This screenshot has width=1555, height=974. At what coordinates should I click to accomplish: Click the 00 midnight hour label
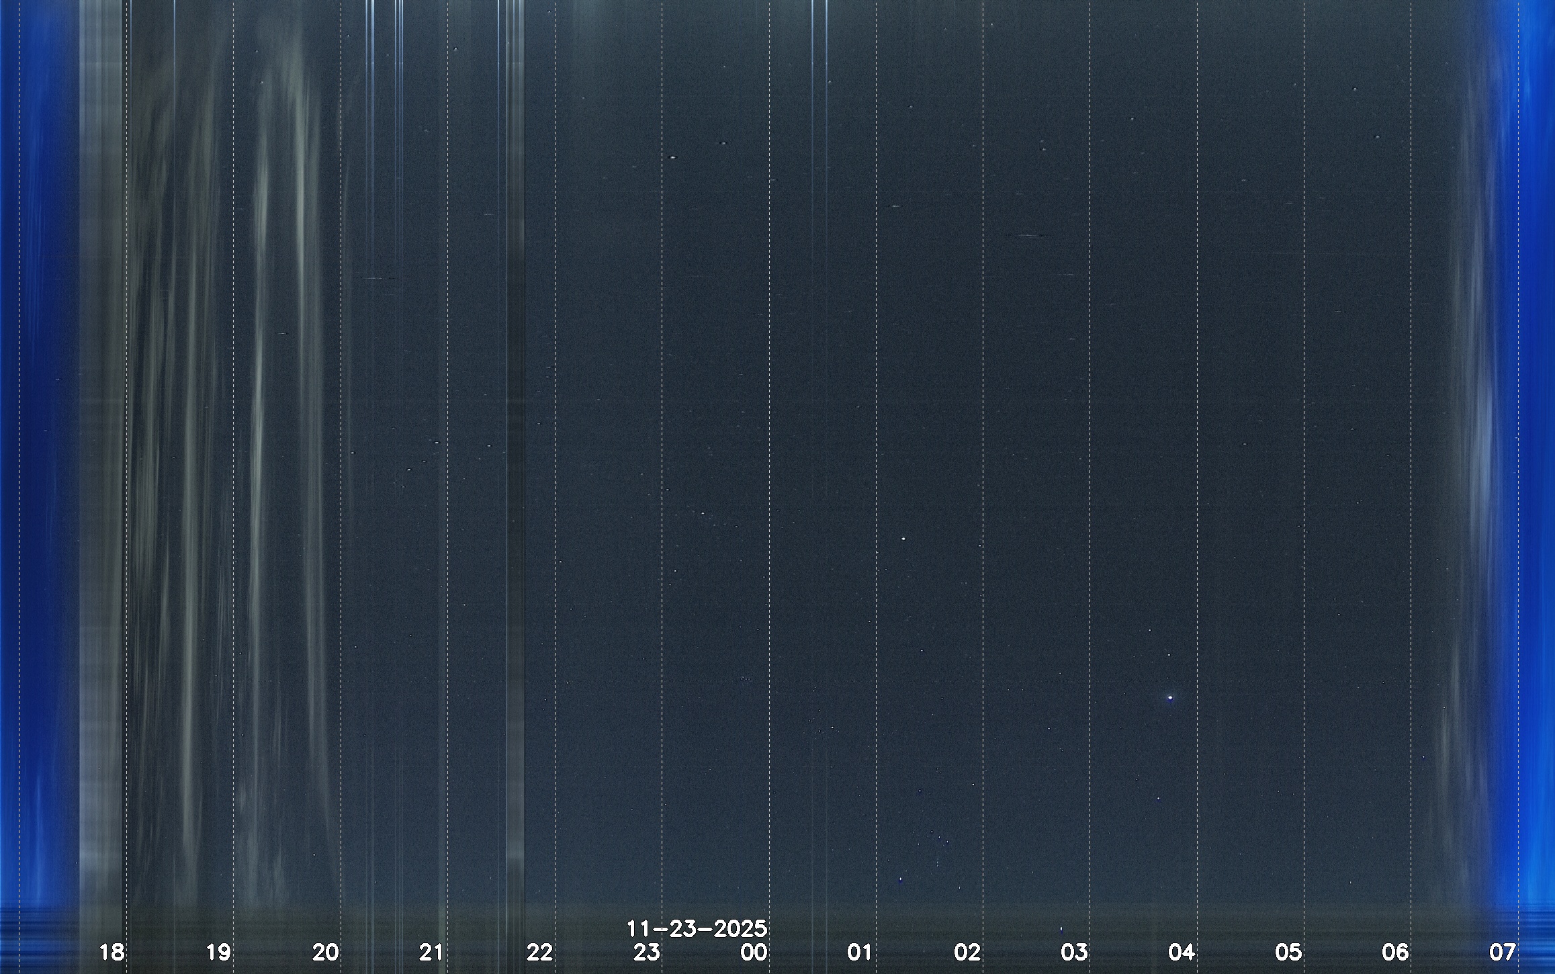click(754, 952)
